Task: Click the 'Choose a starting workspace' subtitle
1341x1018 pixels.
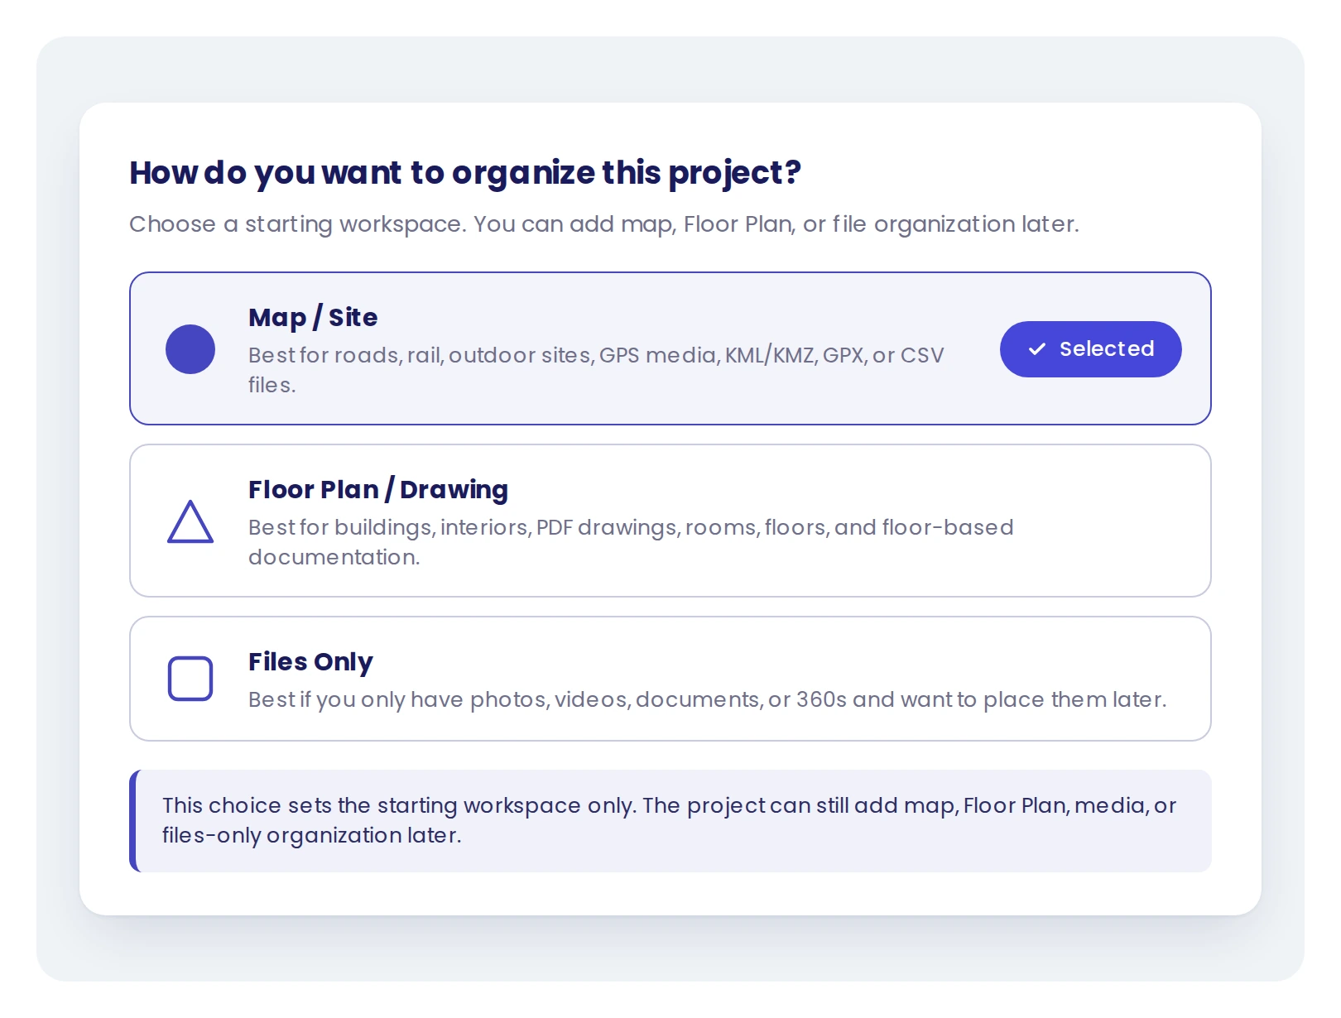Action: tap(604, 224)
